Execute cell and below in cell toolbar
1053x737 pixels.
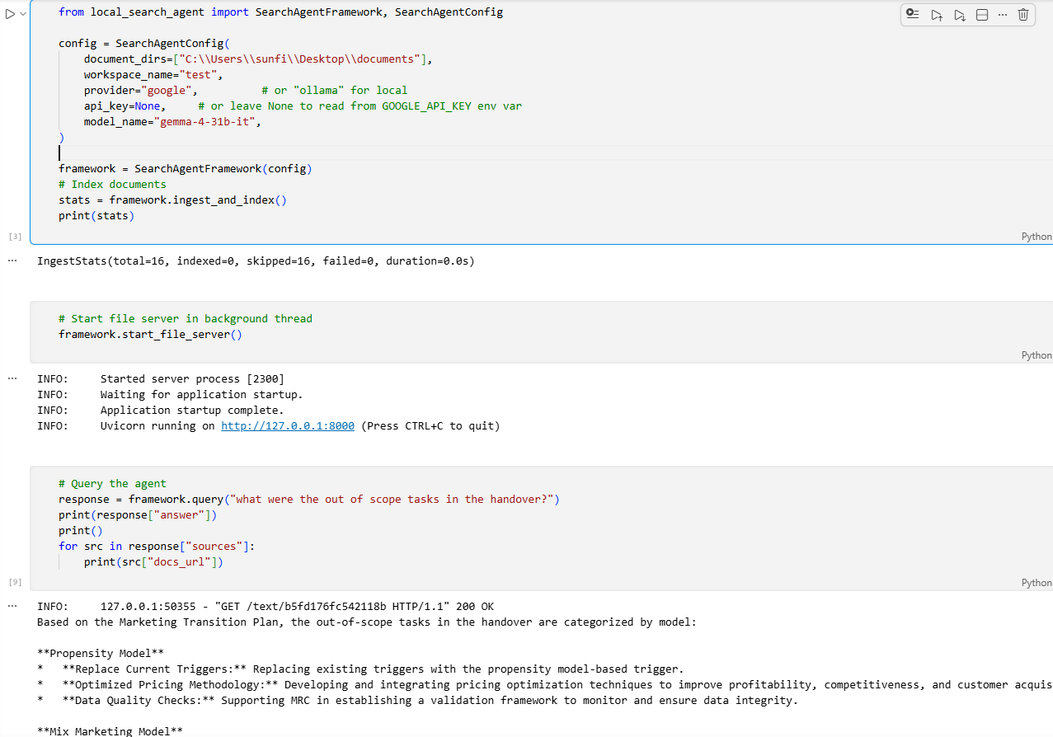point(960,14)
